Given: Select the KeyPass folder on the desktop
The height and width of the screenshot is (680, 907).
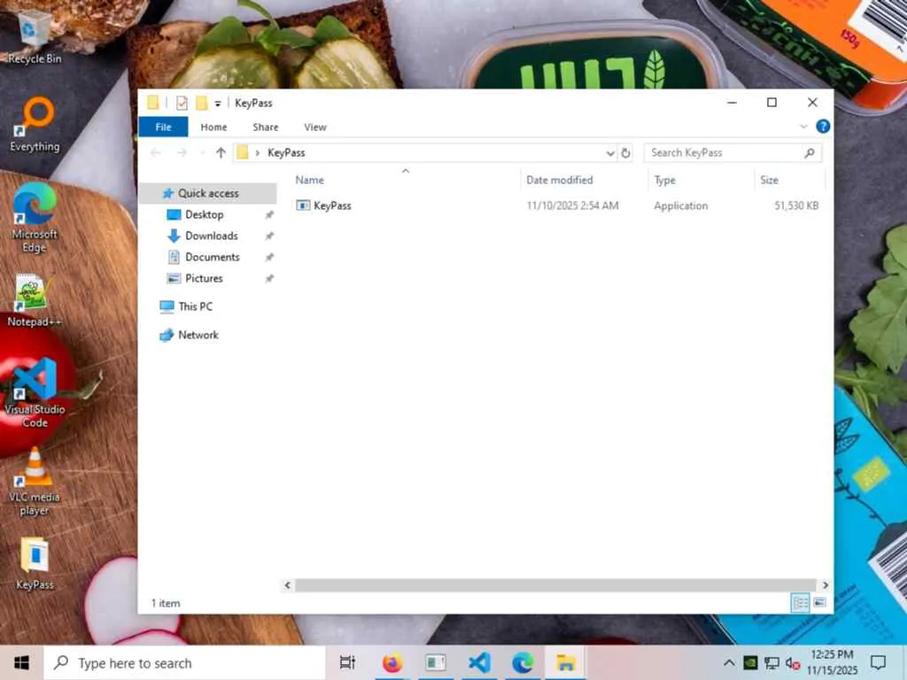Looking at the screenshot, I should point(35,564).
